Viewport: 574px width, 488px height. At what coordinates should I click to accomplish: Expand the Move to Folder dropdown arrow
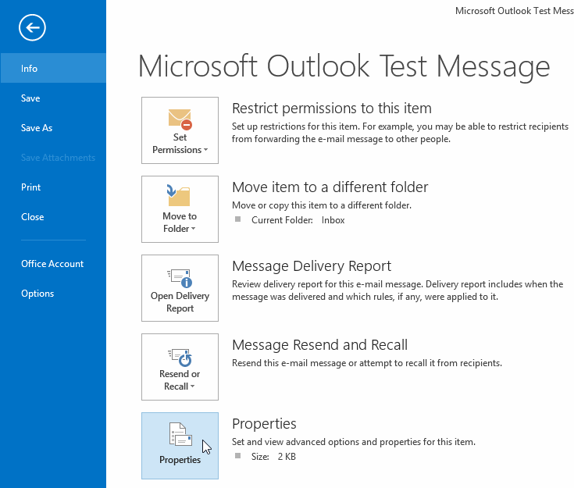(194, 229)
